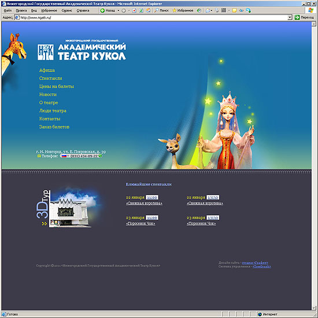Click the Назад (Back) arrow icon
This screenshot has width=318, height=318.
[x=102, y=10]
